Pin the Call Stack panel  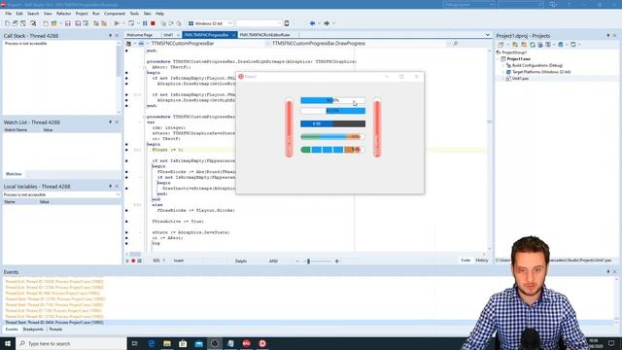110,35
